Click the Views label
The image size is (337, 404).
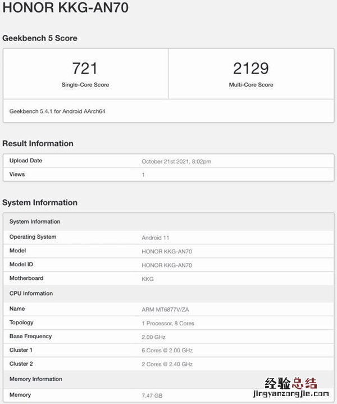coord(17,174)
